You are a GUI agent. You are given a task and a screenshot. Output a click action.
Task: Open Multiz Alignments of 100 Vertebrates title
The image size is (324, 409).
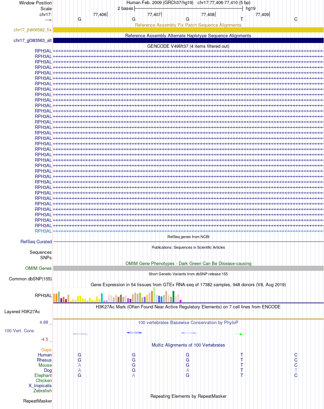tap(188, 345)
